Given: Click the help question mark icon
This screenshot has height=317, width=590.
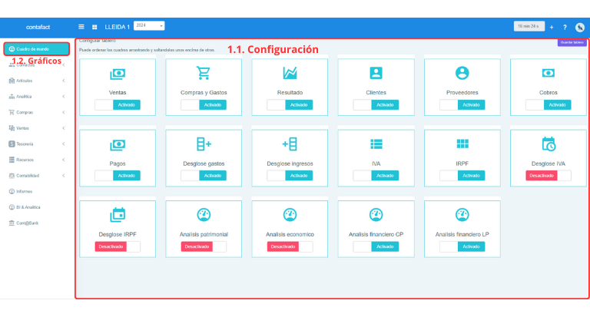Looking at the screenshot, I should [565, 27].
